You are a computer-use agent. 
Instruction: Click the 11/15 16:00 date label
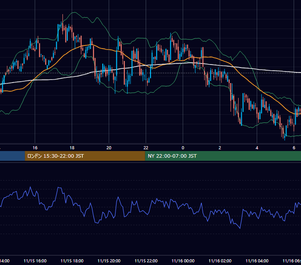coord(35,261)
